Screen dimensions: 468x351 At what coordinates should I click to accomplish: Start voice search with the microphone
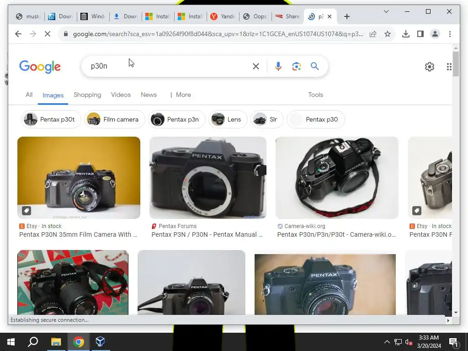tap(278, 66)
